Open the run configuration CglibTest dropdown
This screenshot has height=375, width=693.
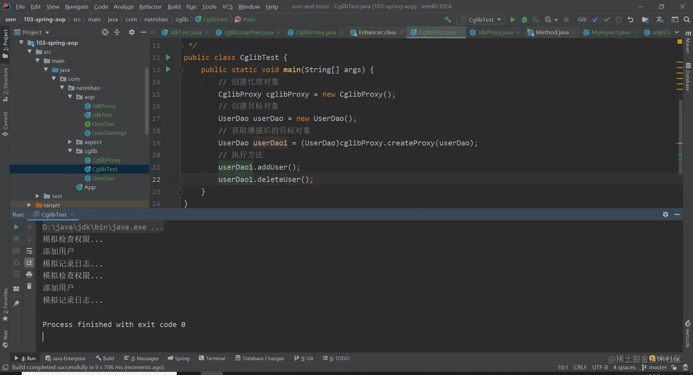tap(481, 19)
